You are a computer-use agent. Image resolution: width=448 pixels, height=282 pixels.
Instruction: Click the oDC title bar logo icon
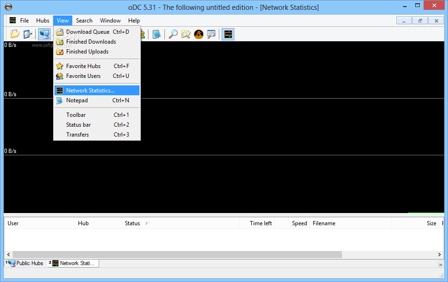8,7
